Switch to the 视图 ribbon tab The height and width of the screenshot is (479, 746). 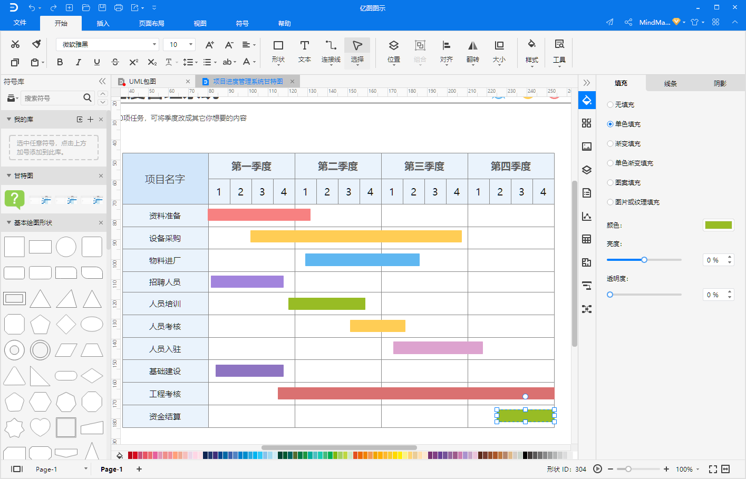click(200, 23)
